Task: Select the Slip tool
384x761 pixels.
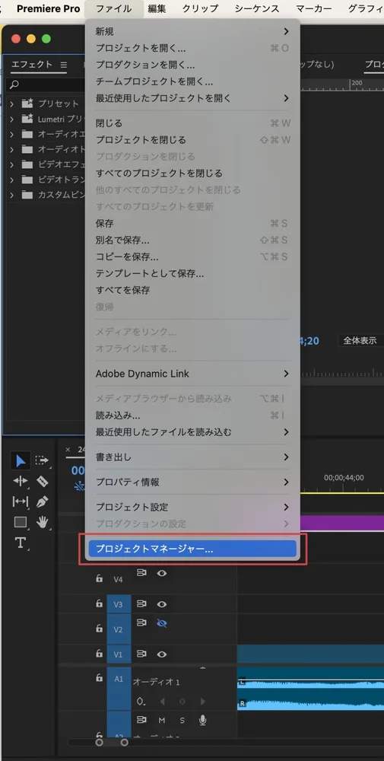Action: tap(21, 501)
